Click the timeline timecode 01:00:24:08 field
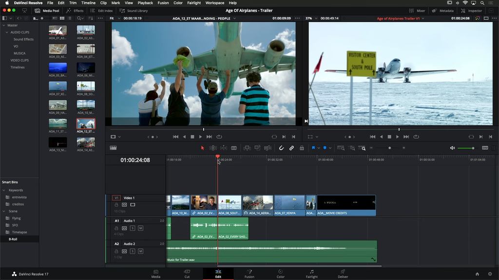499x280 pixels. pos(135,160)
